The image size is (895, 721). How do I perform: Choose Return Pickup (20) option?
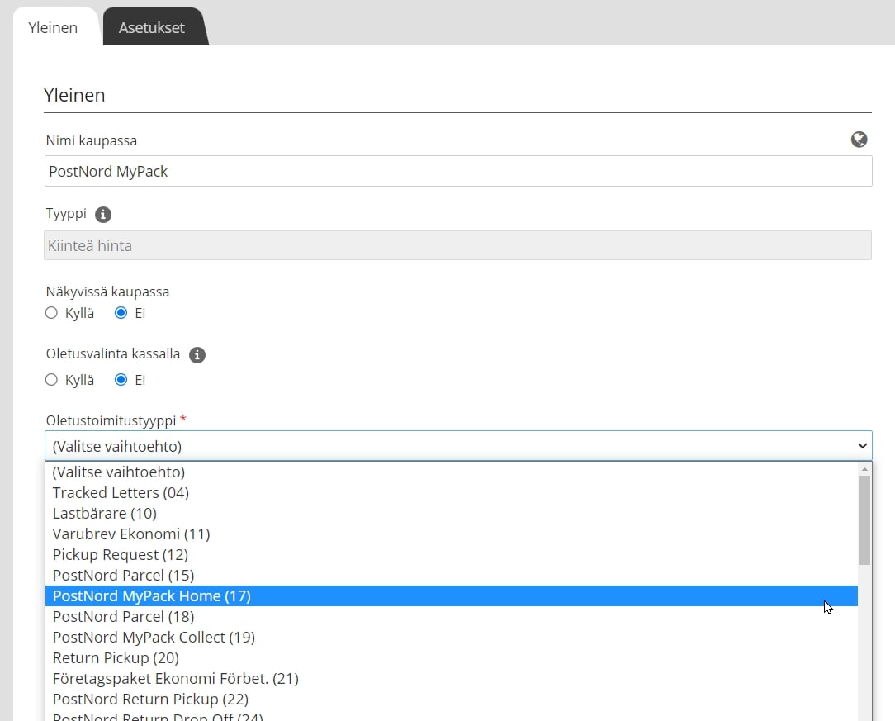pos(452,657)
